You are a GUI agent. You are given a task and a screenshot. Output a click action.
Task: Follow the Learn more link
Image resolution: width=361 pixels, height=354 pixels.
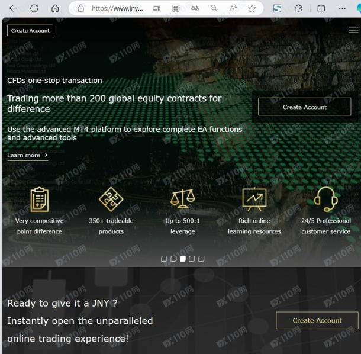pyautogui.click(x=27, y=155)
